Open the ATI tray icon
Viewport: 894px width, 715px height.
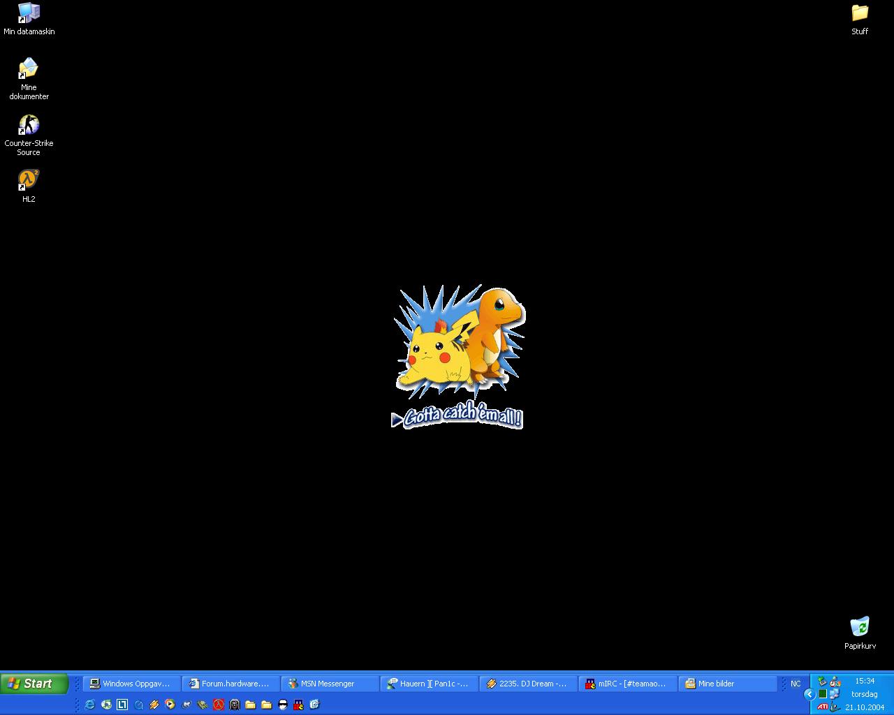[x=822, y=707]
